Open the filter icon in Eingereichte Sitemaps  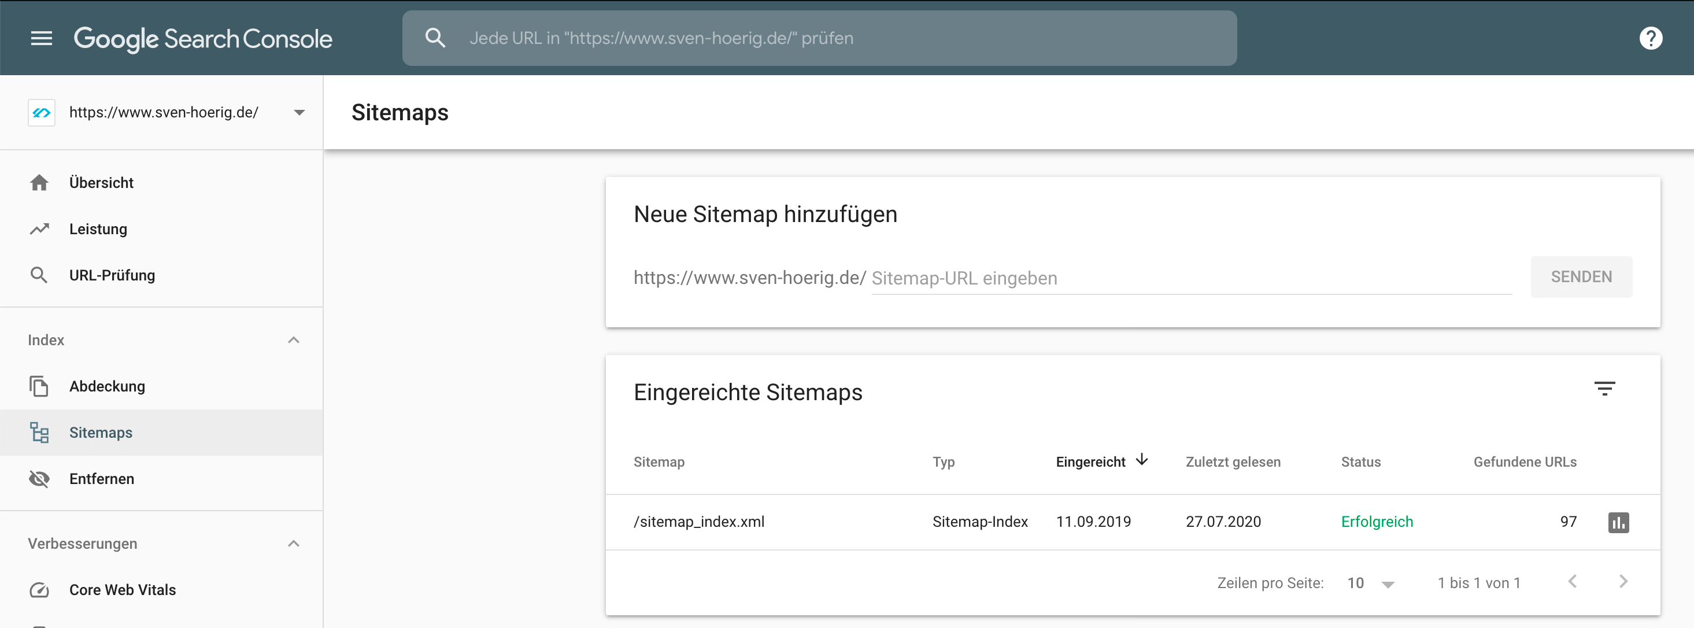click(1604, 388)
